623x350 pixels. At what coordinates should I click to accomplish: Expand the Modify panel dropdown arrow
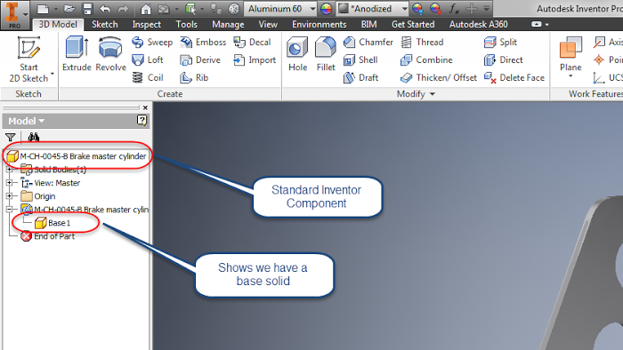(433, 94)
